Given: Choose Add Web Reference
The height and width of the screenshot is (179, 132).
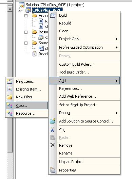Looking at the screenshot, I should 84,96.
